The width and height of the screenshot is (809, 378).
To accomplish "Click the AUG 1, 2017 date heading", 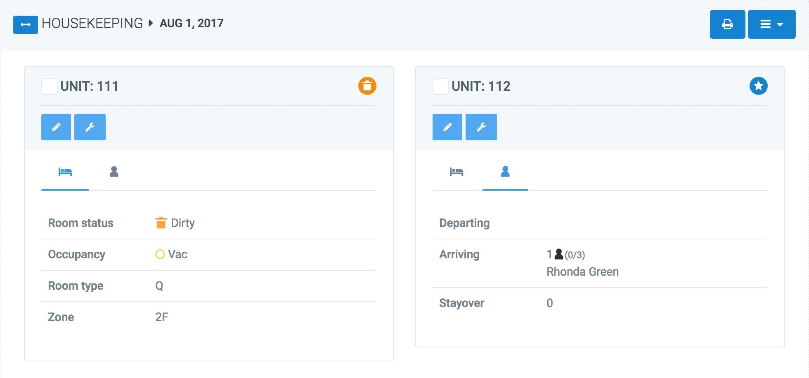I will click(192, 23).
